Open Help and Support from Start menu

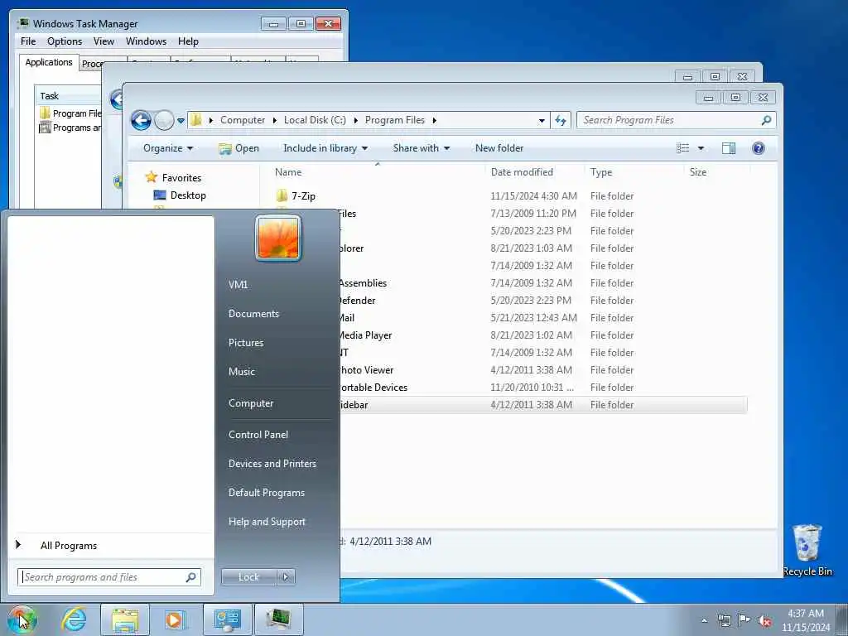pos(267,522)
